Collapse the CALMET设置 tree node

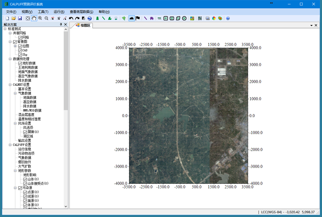[10, 85]
